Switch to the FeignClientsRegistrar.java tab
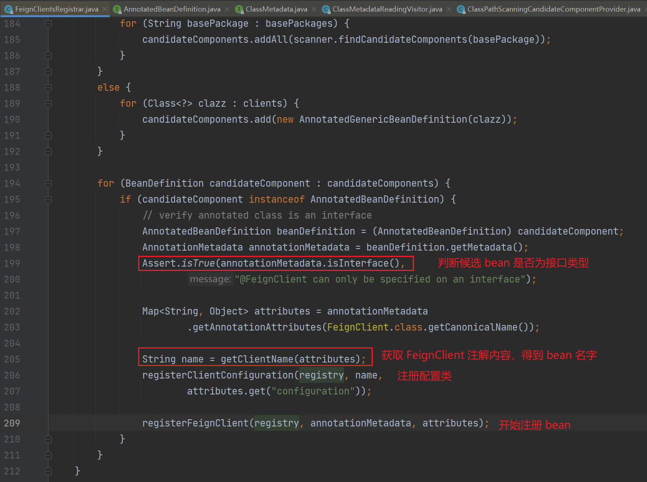 tap(56, 9)
